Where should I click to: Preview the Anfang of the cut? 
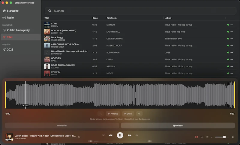113,114
